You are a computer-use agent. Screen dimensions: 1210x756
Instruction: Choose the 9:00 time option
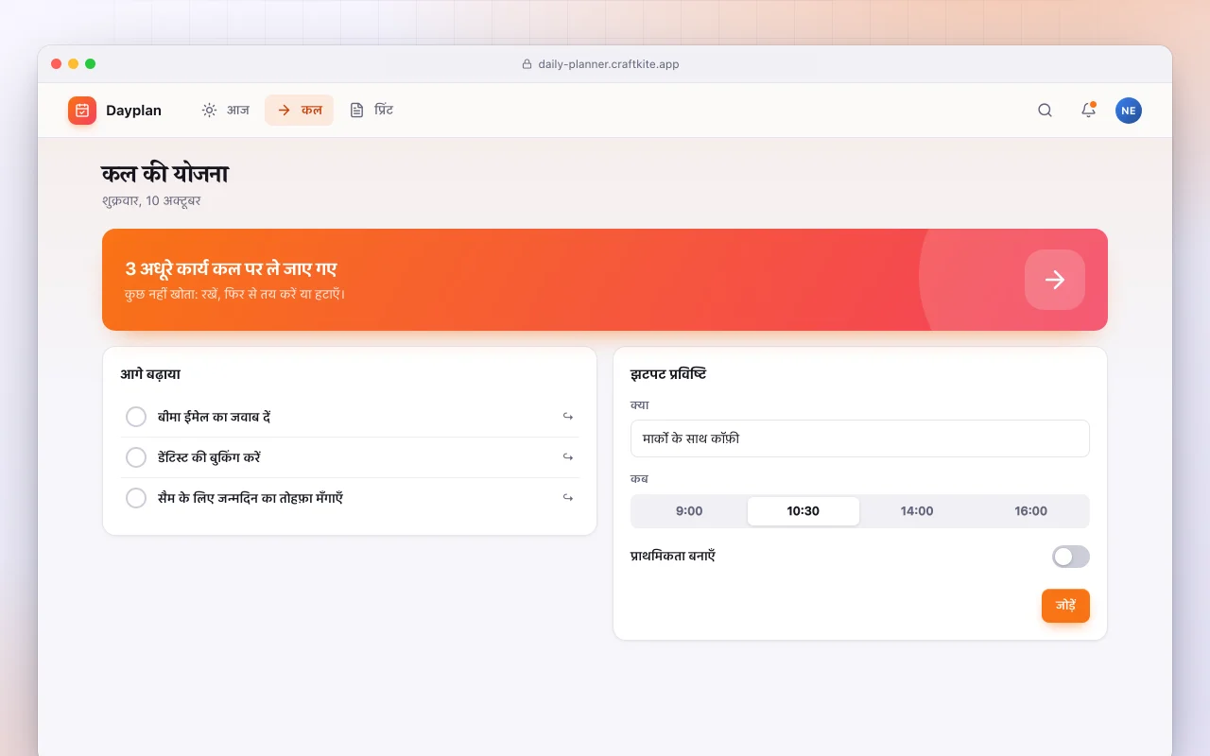[689, 511]
